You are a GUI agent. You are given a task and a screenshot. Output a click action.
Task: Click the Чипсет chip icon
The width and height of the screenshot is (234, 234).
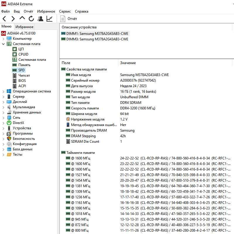pos(15,75)
